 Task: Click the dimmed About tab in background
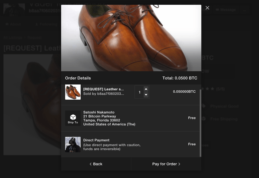pyautogui.click(x=13, y=24)
